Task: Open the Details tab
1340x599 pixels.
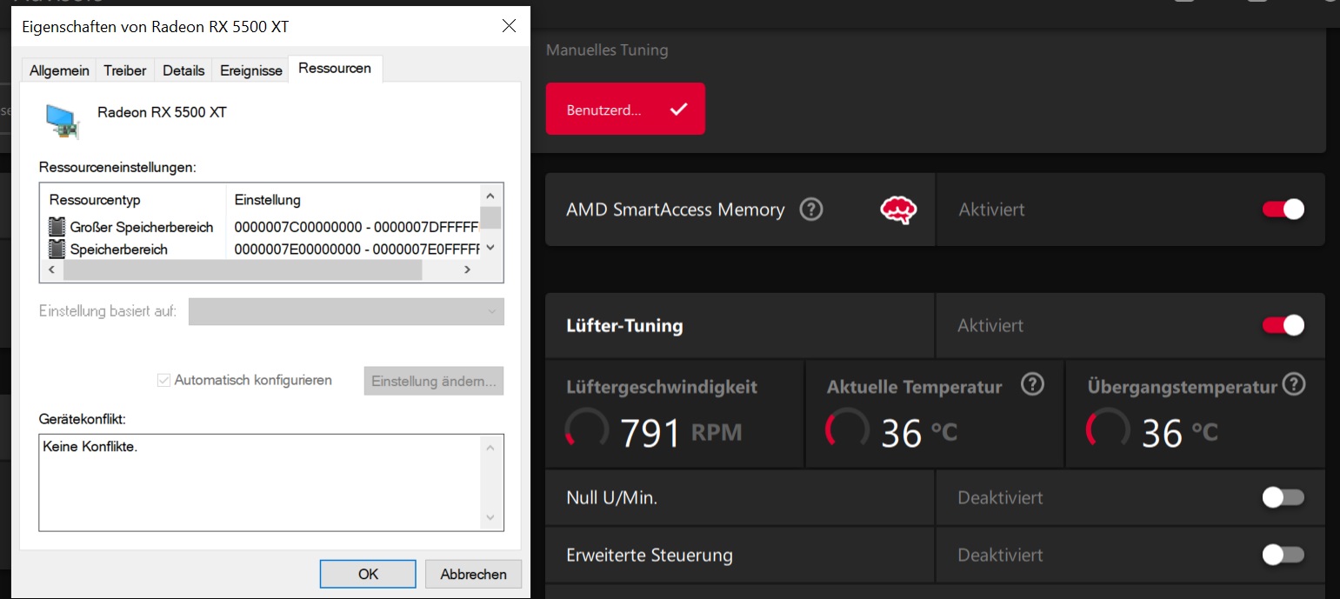Action: [183, 70]
